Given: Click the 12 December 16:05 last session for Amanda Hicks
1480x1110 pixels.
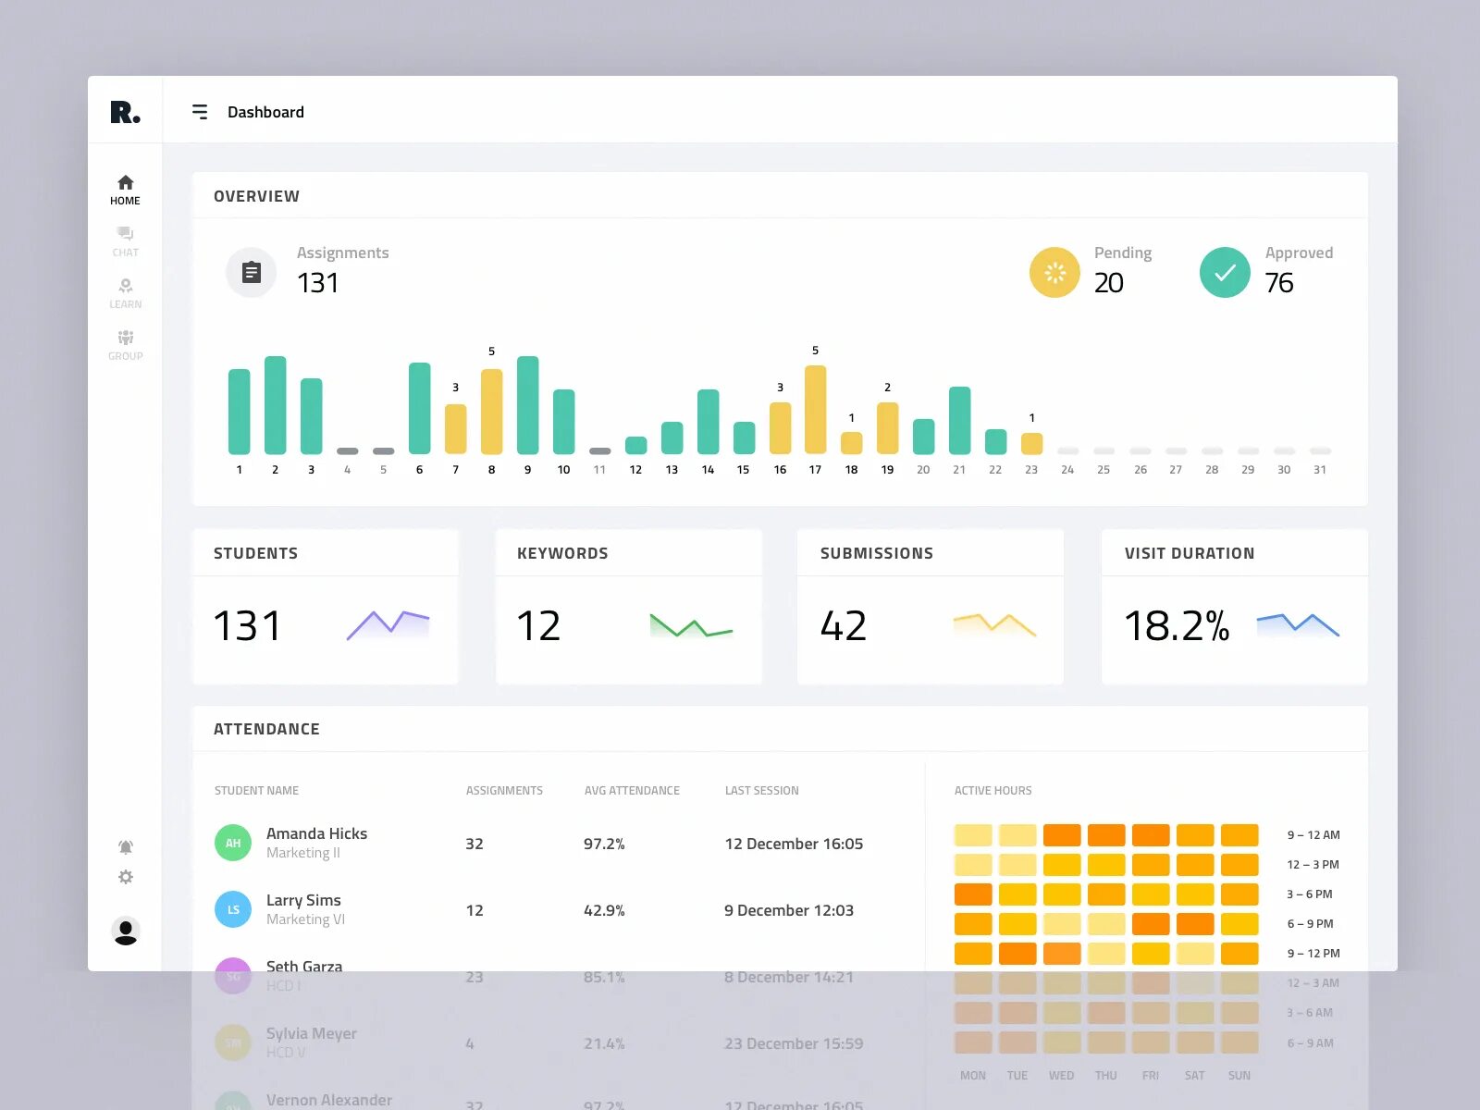Looking at the screenshot, I should tap(794, 844).
